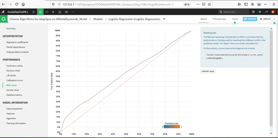Switch to the Charts tab
Viewport: 278px width, 138px height.
[235, 19]
